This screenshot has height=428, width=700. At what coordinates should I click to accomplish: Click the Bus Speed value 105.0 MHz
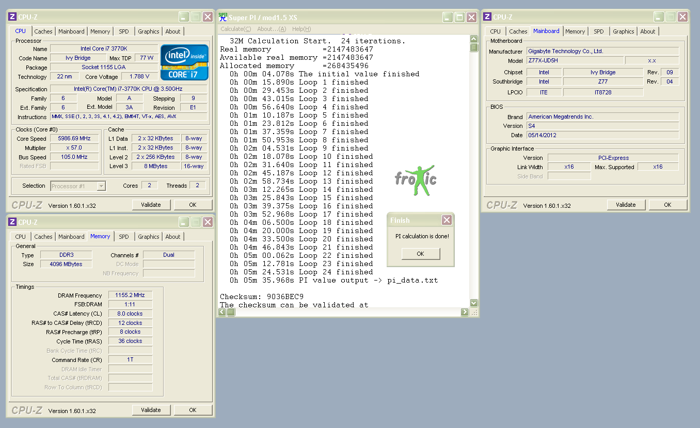(75, 157)
